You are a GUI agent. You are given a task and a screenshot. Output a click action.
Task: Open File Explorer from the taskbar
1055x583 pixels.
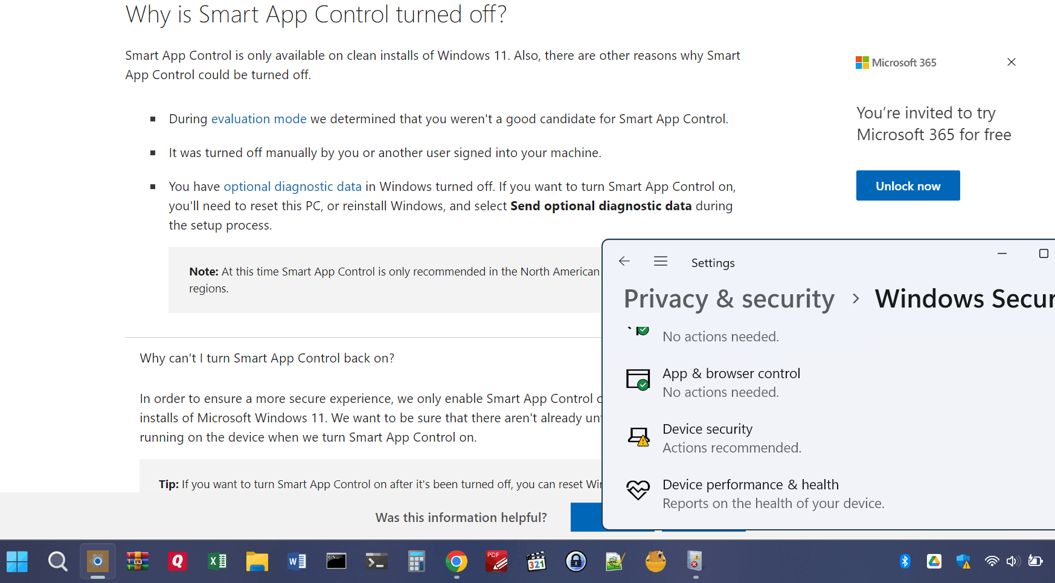pyautogui.click(x=257, y=561)
